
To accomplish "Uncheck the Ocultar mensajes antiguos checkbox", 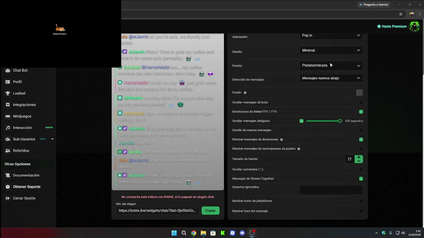I will 301,121.
